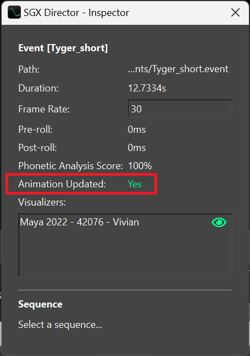Viewport: 250px width, 356px height.
Task: Select the Maya 2022 - 42076 - Vivian visualizer
Action: click(80, 222)
